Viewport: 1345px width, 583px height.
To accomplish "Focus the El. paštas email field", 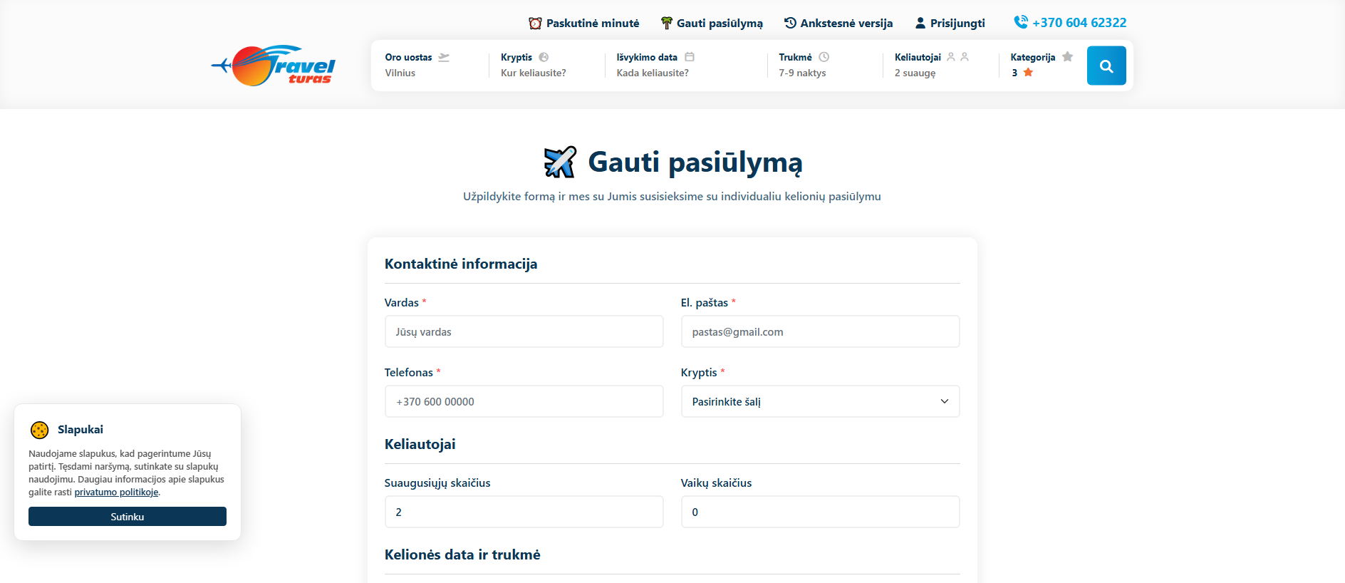I will click(x=821, y=331).
